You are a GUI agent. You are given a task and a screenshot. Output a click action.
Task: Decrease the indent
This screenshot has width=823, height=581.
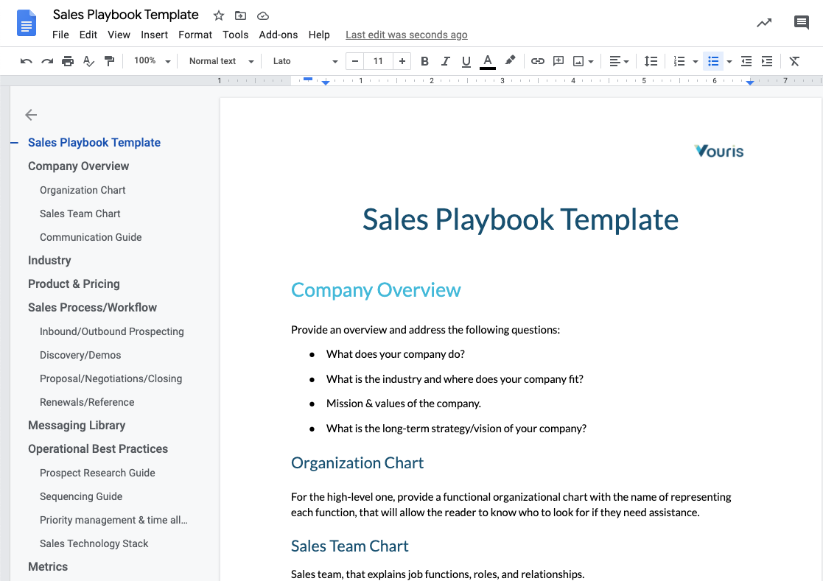pyautogui.click(x=746, y=61)
